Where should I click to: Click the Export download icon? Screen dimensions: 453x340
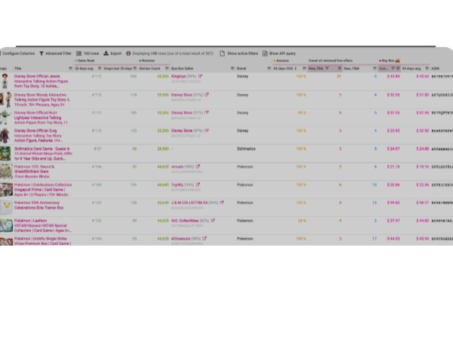pyautogui.click(x=106, y=53)
